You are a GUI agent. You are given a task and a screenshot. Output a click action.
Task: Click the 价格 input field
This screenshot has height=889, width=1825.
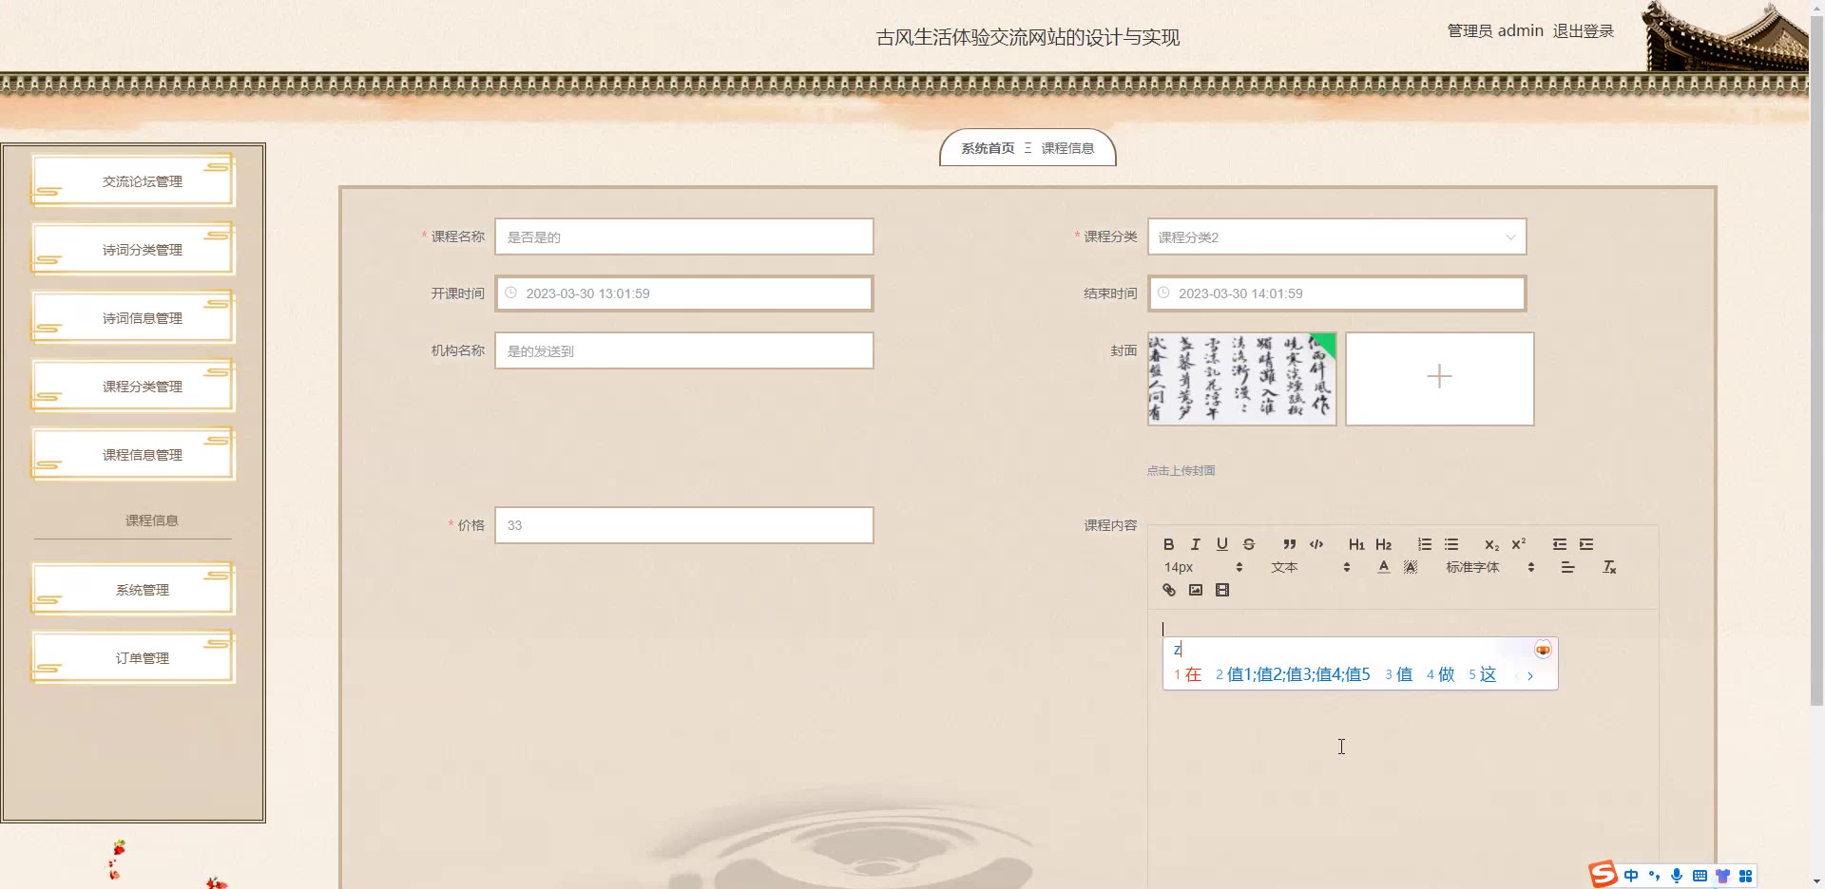[x=683, y=525]
